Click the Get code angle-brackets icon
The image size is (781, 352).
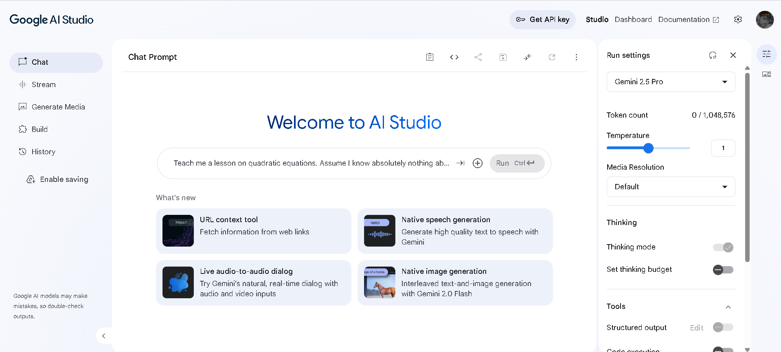[454, 57]
